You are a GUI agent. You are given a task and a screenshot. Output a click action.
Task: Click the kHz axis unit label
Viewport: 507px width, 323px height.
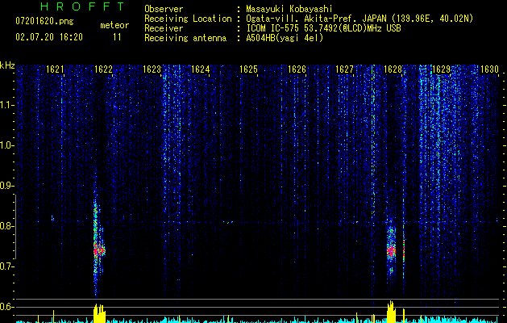pyautogui.click(x=7, y=65)
